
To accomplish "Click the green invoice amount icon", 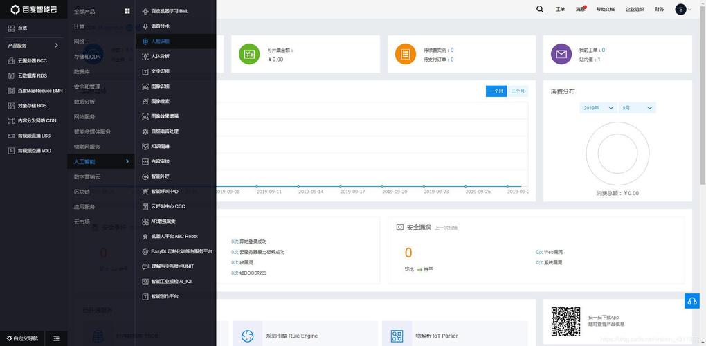I will tap(249, 54).
